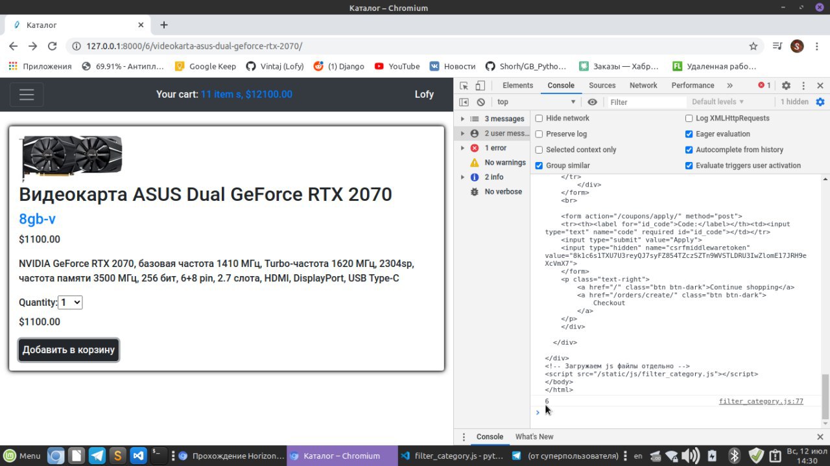The image size is (830, 466).
Task: Toggle the console sidebar panel icon
Action: point(464,102)
